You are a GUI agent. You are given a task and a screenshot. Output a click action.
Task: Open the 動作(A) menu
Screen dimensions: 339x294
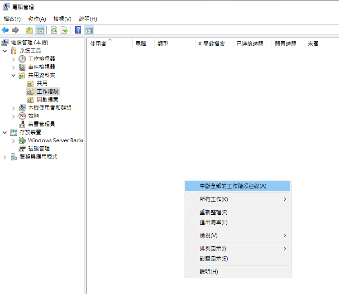pyautogui.click(x=37, y=19)
